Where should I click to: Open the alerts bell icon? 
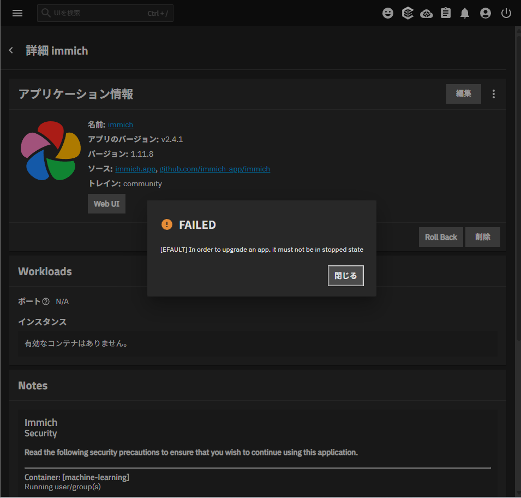click(x=464, y=13)
